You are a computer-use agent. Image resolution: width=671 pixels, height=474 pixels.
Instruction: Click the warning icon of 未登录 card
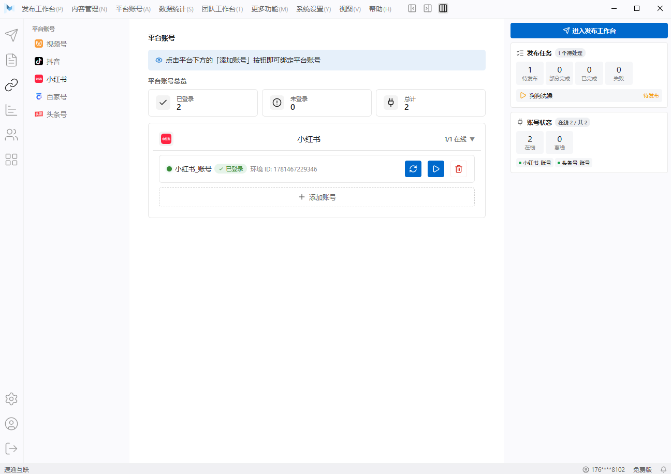coord(277,103)
